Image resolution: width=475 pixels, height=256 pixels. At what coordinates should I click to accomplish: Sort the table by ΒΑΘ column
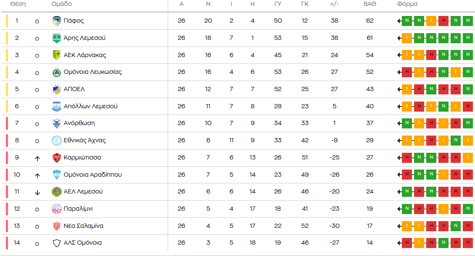tap(369, 4)
